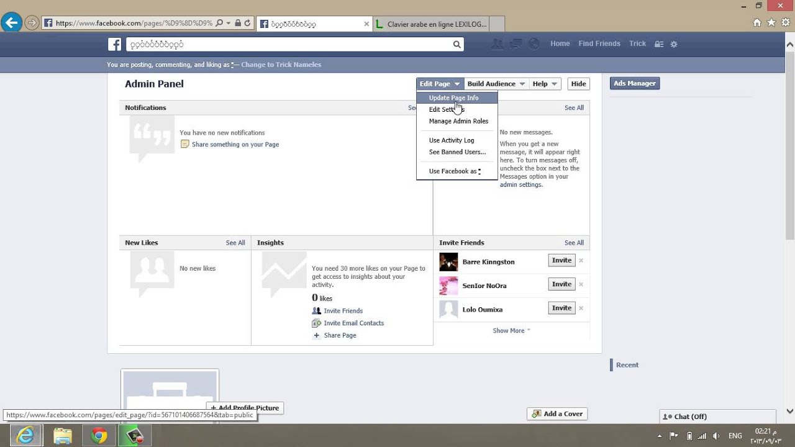Open the browser Tools gear icon
Viewport: 795px width, 447px height.
(786, 22)
